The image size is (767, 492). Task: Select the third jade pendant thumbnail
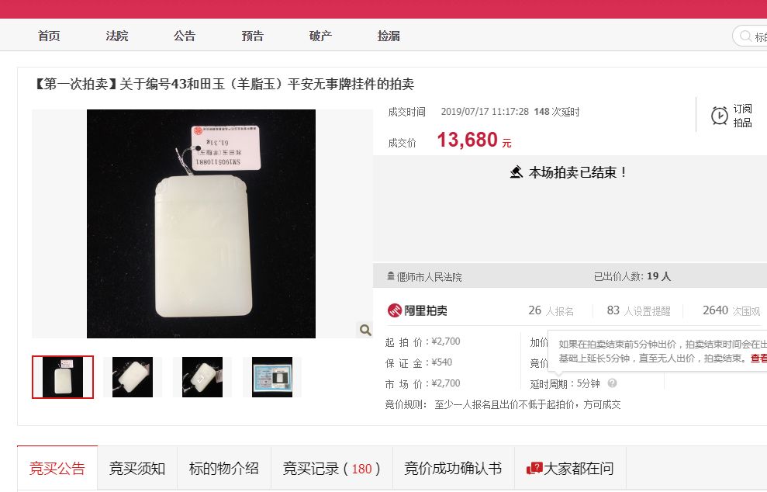pos(202,377)
